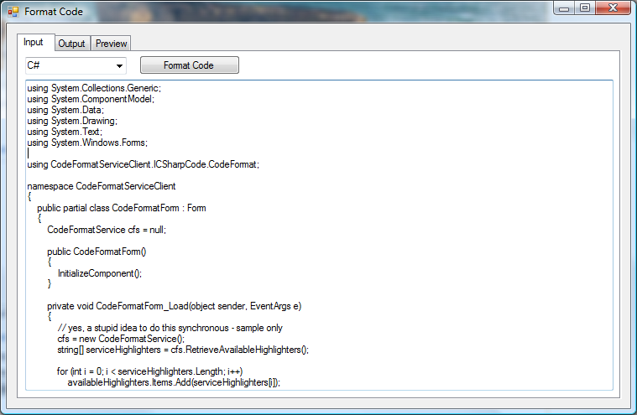Switch to the Input tab

click(34, 43)
